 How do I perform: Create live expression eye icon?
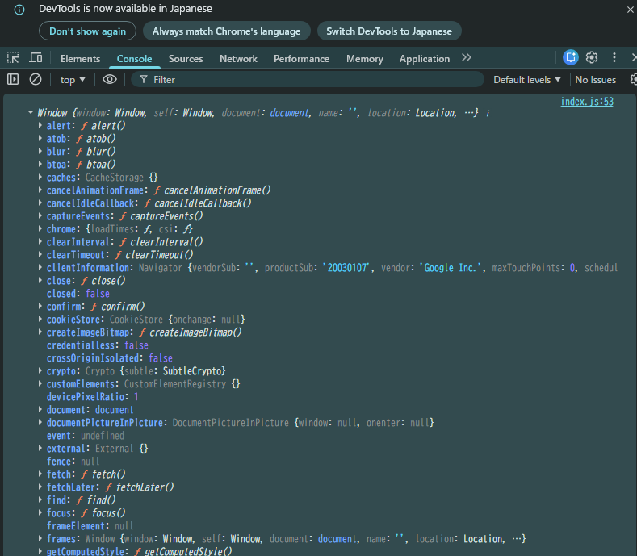pos(110,79)
